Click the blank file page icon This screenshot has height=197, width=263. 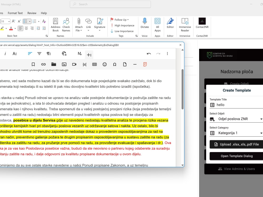125,64
